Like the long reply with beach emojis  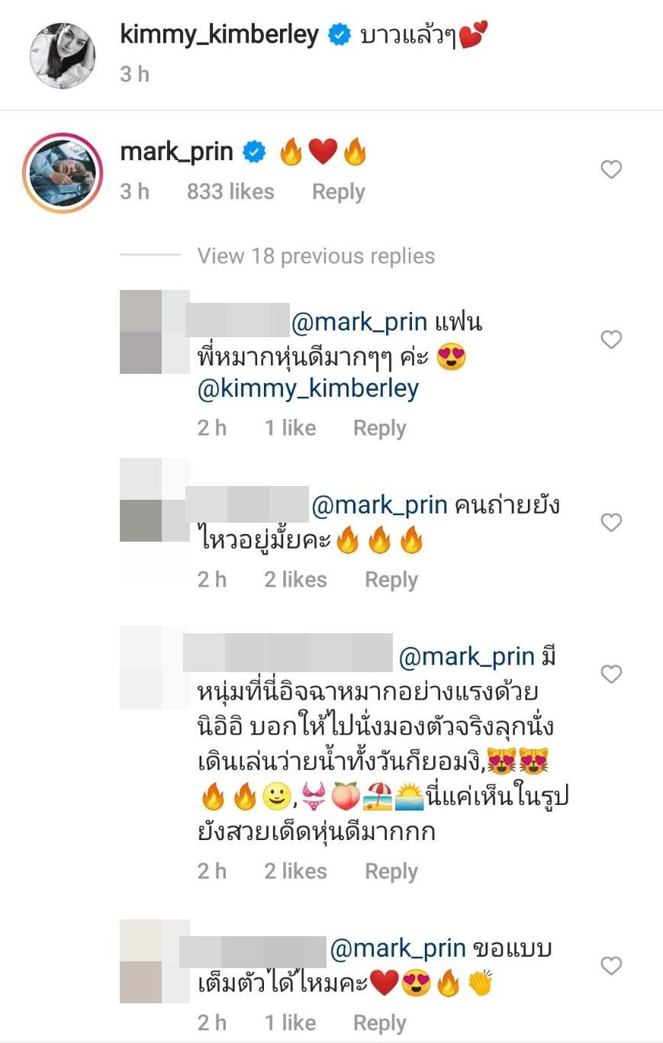611,674
